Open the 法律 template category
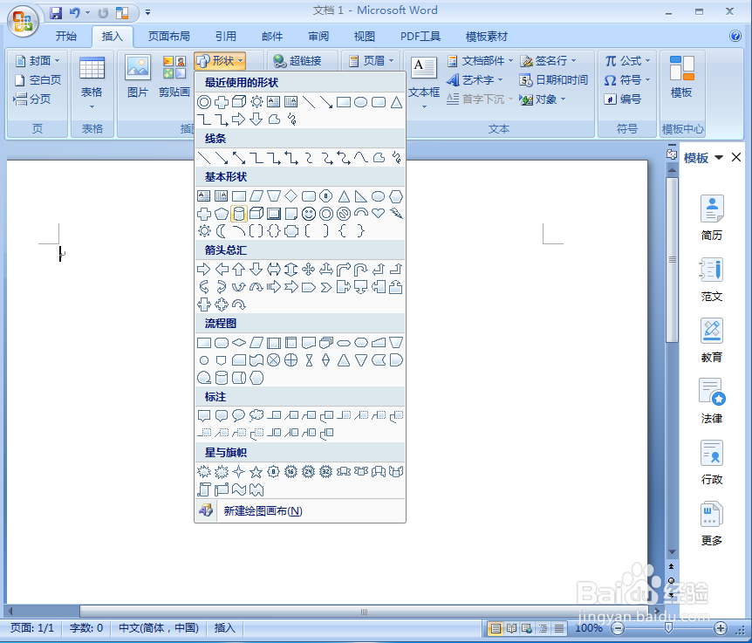752x643 pixels. click(711, 401)
